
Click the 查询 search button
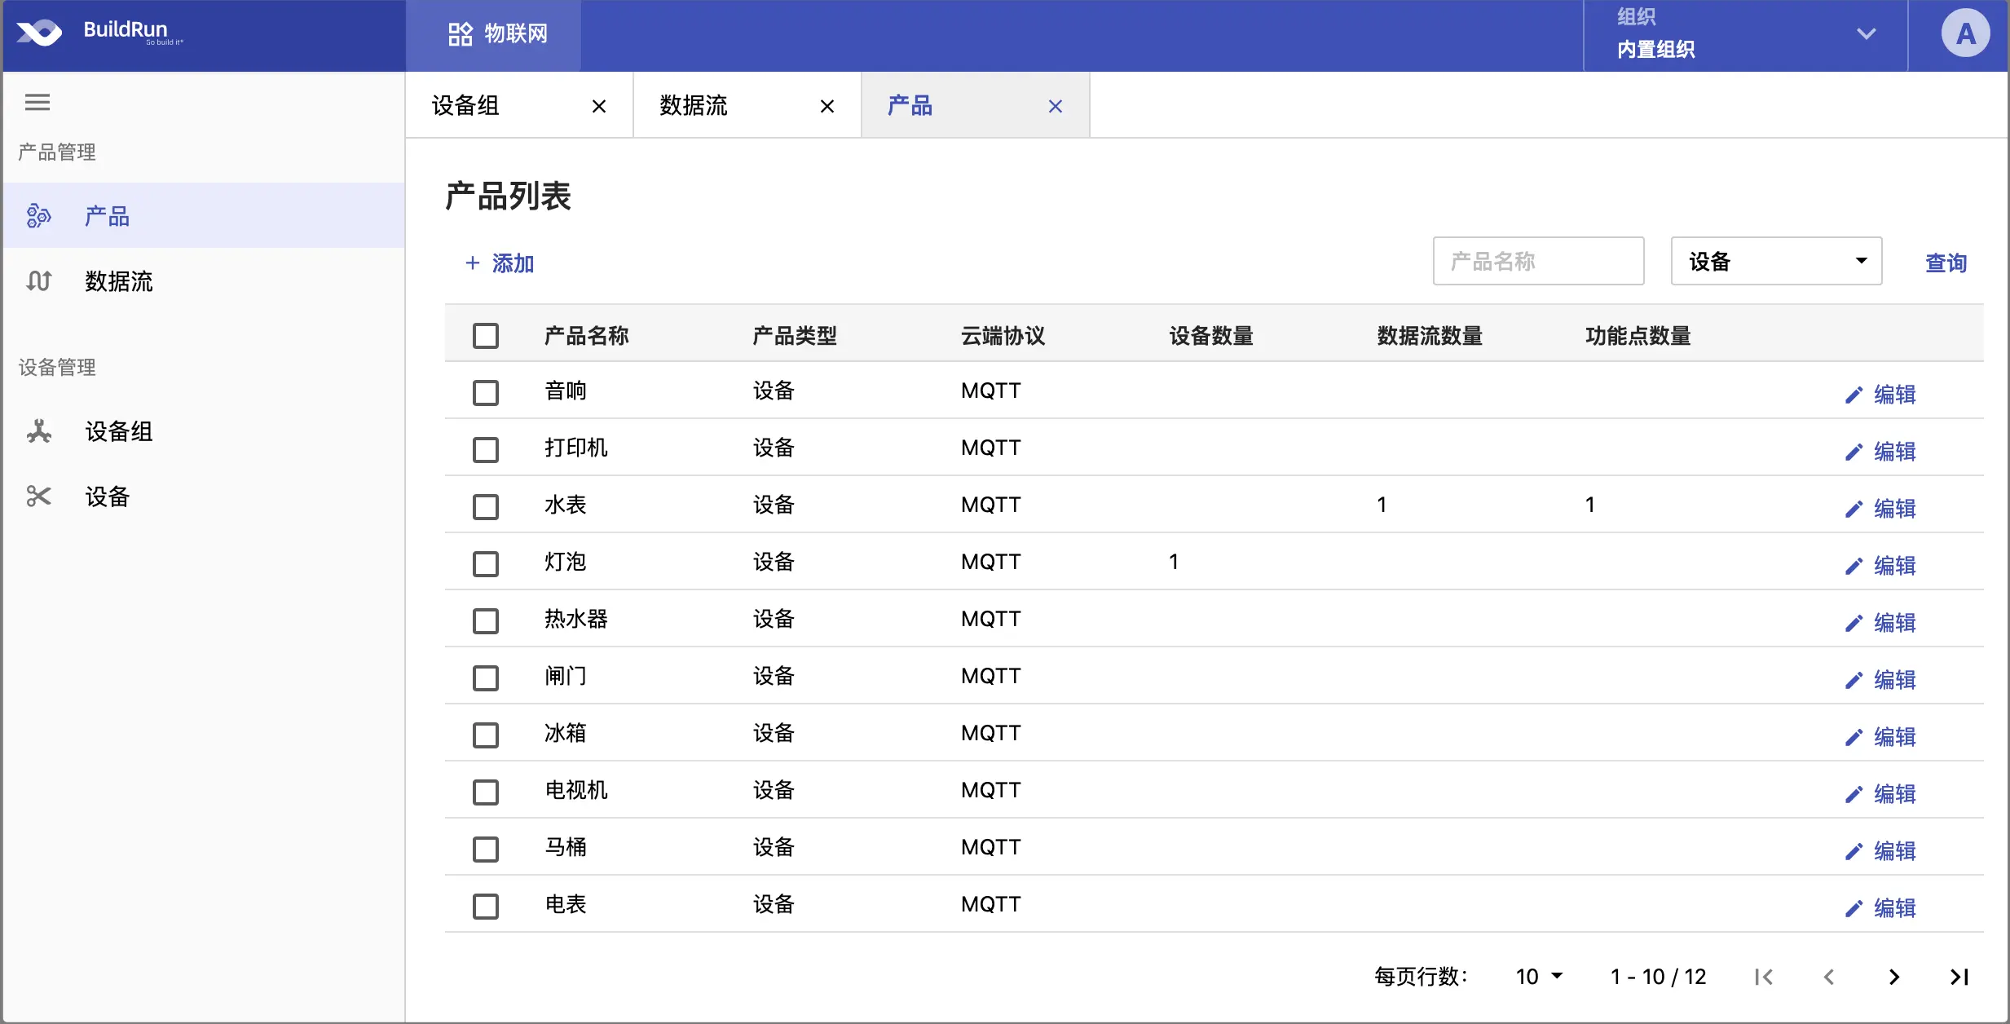click(x=1946, y=263)
